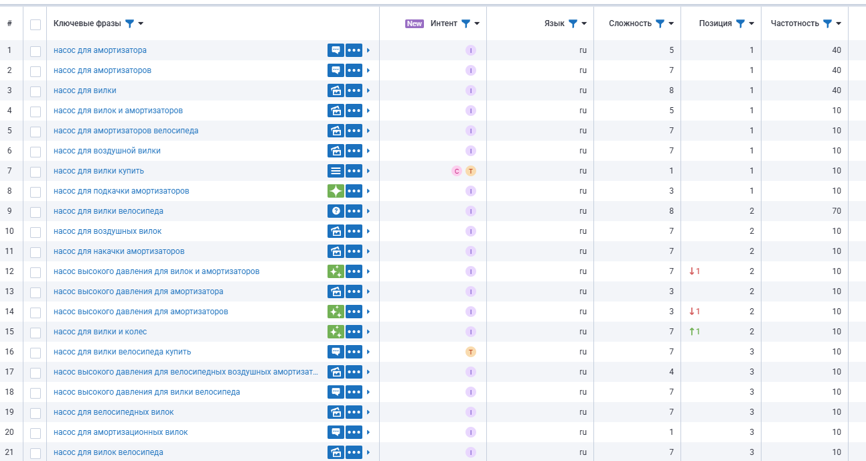Select row 20 checkbox for 'насос для амортизационных вилок'

(35, 433)
